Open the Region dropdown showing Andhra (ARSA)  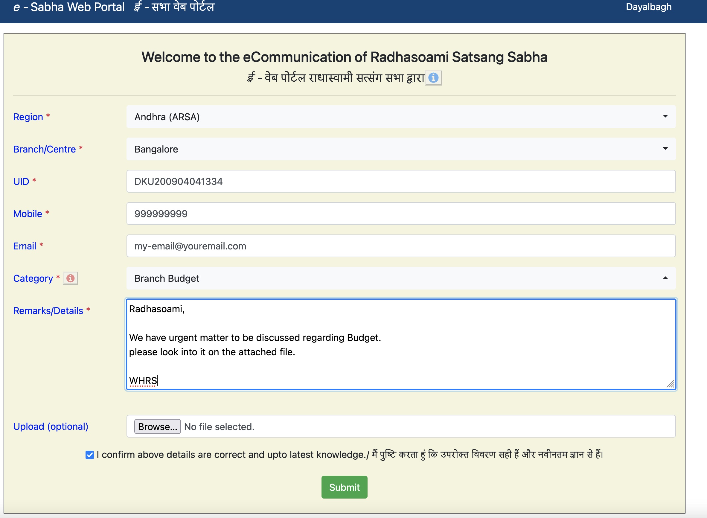point(401,117)
